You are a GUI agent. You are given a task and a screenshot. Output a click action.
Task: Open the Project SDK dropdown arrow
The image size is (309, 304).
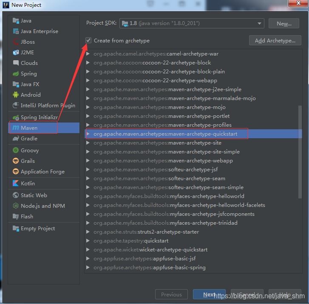click(x=259, y=24)
